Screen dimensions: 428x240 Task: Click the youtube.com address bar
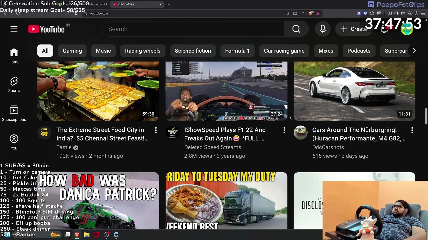pos(184,13)
